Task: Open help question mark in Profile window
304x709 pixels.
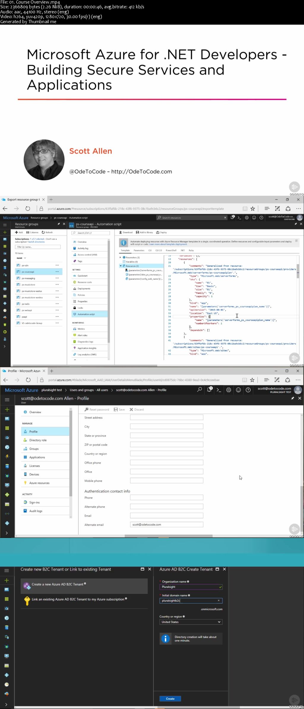Action: [248, 390]
